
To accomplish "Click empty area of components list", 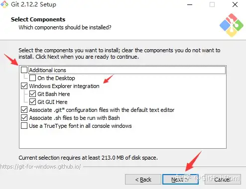I will click(123, 138).
